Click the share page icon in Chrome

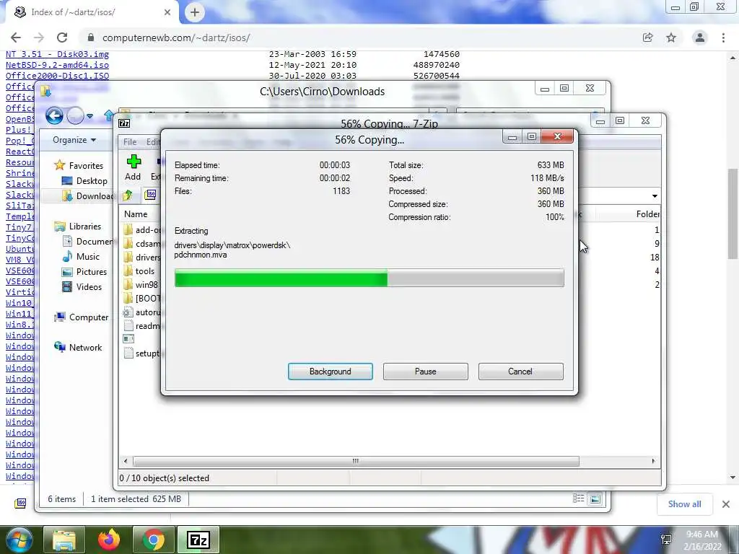click(647, 38)
